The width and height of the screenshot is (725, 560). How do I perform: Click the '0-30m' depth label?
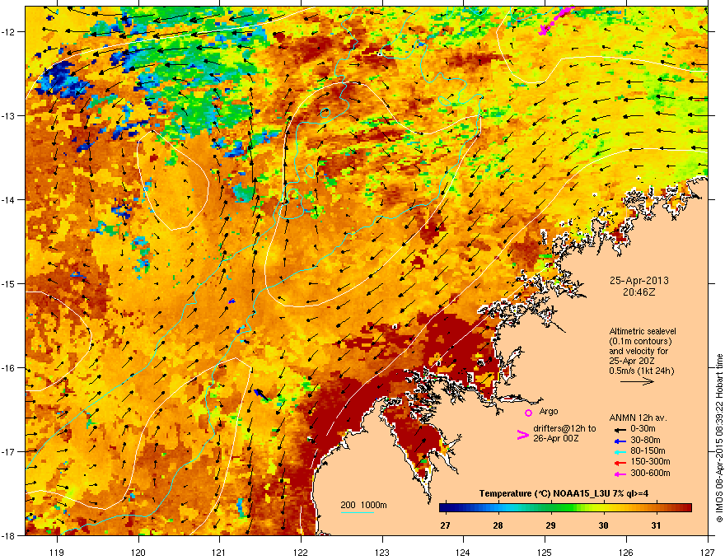tap(643, 429)
